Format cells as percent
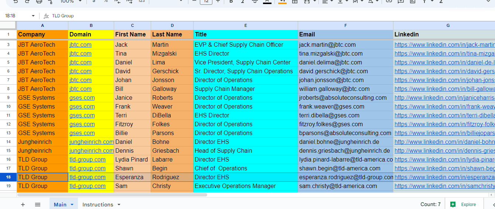The width and height of the screenshot is (495, 209). point(106,1)
